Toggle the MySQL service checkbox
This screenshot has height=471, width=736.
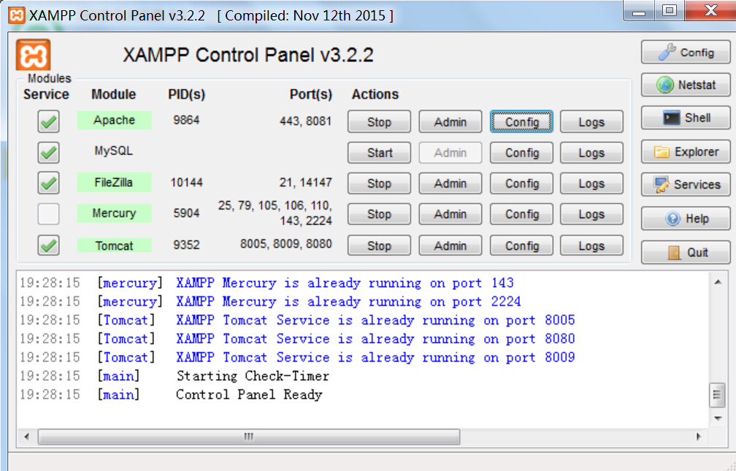[x=48, y=153]
